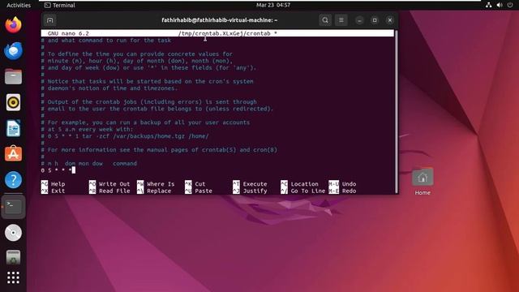The width and height of the screenshot is (519, 292).
Task: Open the Files manager dock icon
Action: pyautogui.click(x=13, y=76)
